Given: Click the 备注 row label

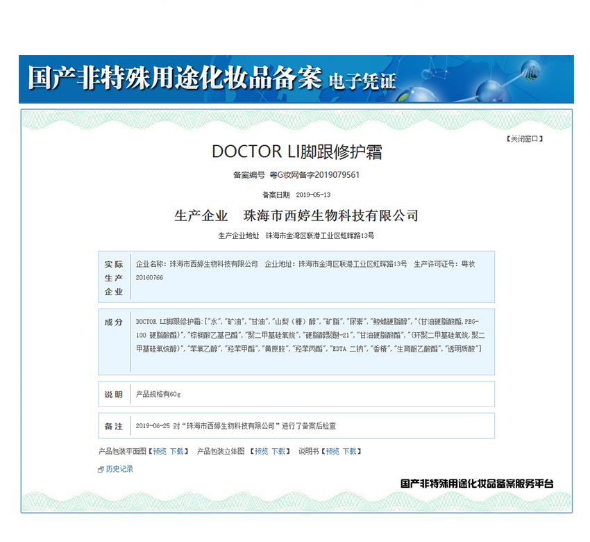Looking at the screenshot, I should [114, 426].
